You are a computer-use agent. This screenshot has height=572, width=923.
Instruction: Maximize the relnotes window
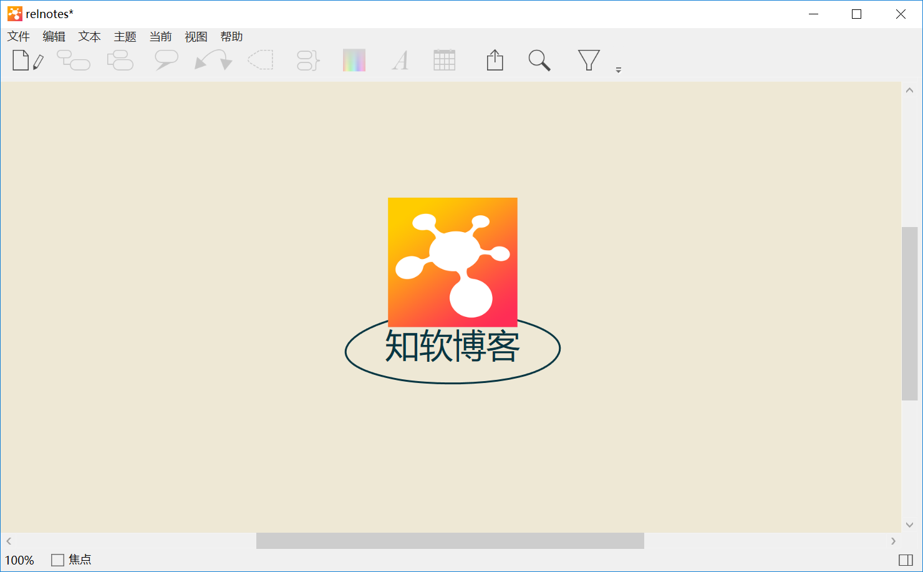(857, 14)
